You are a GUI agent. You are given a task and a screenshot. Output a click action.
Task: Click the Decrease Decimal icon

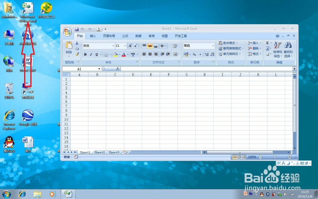pyautogui.click(x=212, y=54)
